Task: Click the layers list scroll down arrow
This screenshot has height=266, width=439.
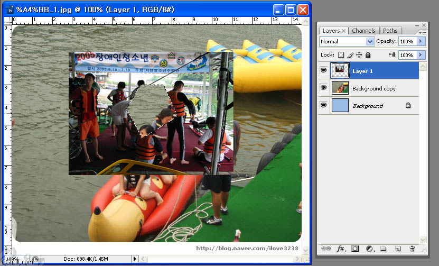Action: pyautogui.click(x=423, y=240)
